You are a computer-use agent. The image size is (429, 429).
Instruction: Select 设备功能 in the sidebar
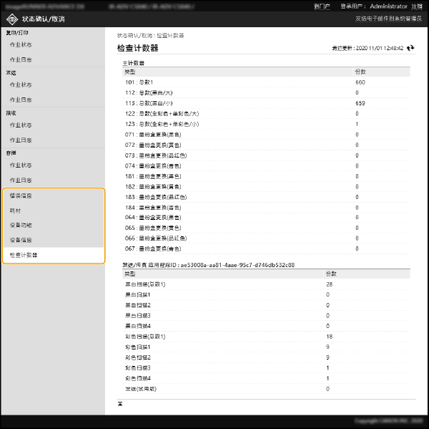pyautogui.click(x=20, y=226)
